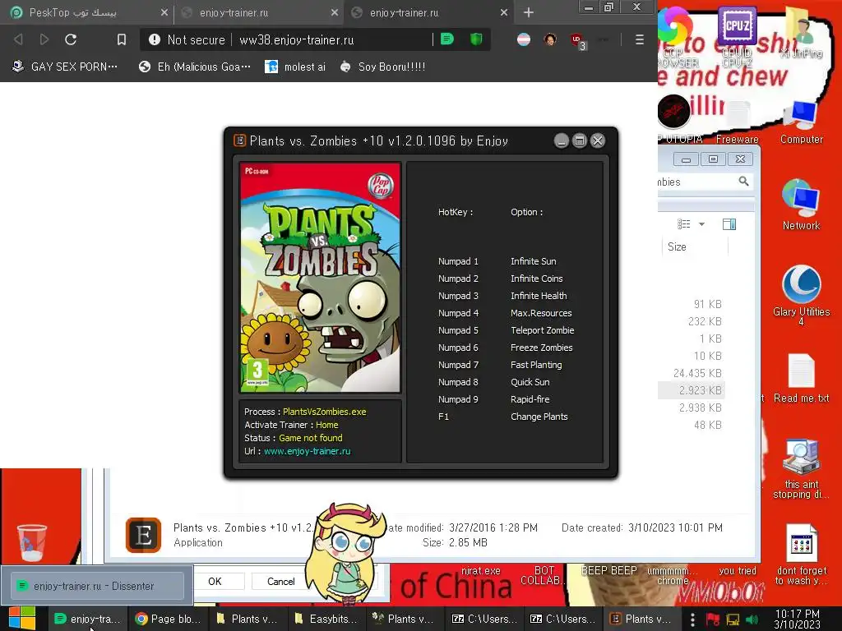Viewport: 842px width, 631px height.
Task: Open the Computer desktop icon
Action: 801,122
